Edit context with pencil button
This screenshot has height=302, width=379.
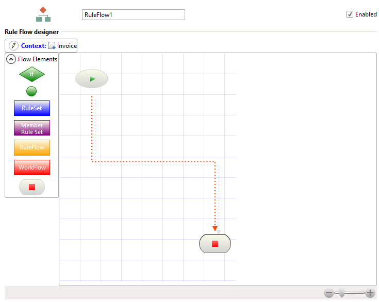point(14,46)
